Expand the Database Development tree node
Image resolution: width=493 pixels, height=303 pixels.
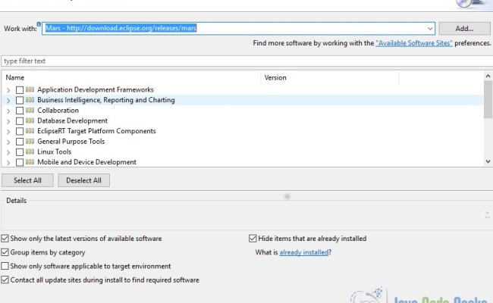[8, 121]
